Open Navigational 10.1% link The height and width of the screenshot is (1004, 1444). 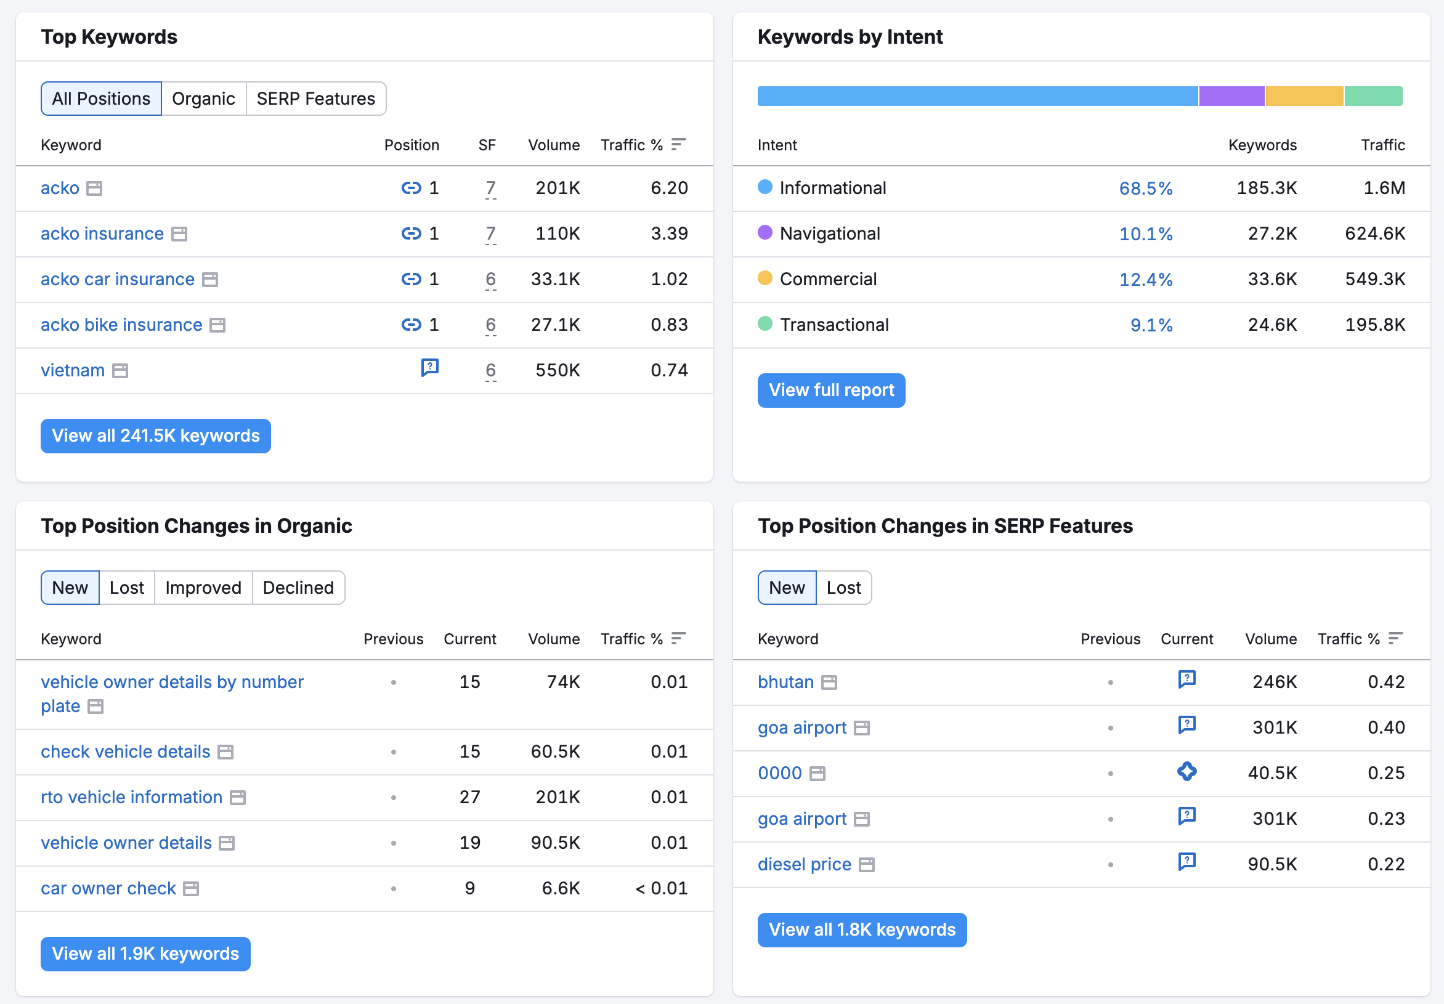click(1146, 234)
